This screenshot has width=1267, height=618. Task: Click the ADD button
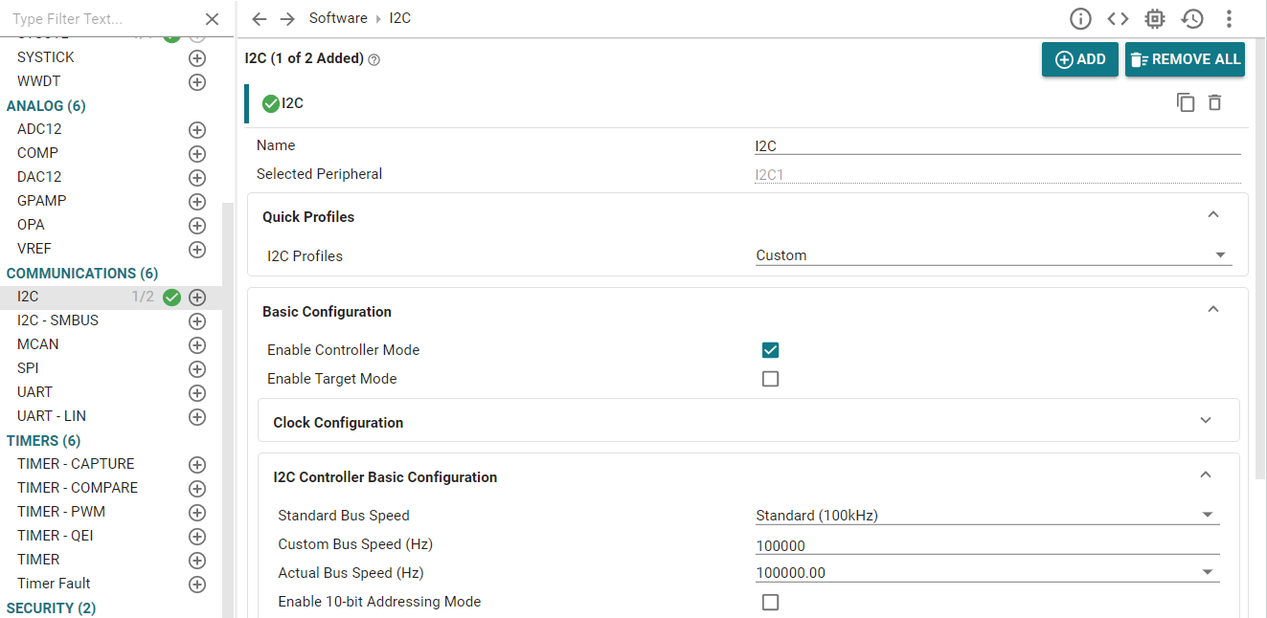pyautogui.click(x=1079, y=59)
